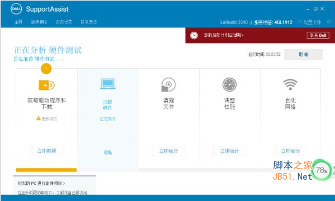Click the green 78% circle widget
This screenshot has width=335, height=201.
point(322,170)
